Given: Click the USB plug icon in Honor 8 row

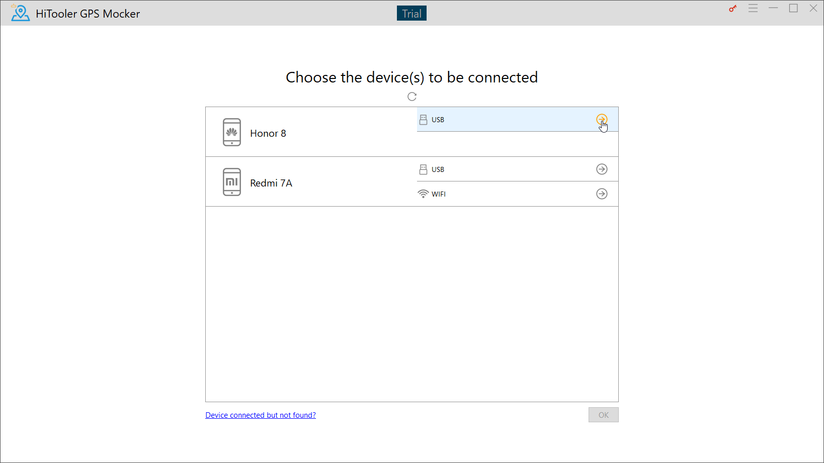Looking at the screenshot, I should coord(423,120).
